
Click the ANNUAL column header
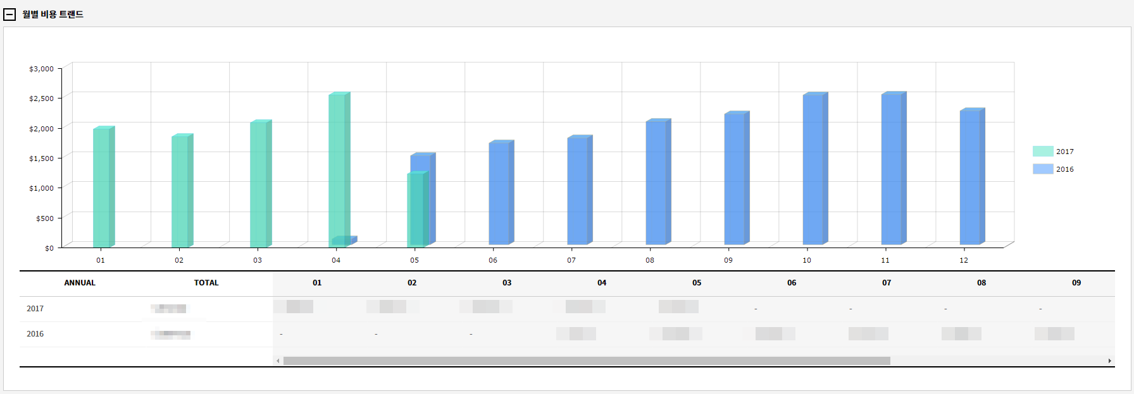(80, 283)
